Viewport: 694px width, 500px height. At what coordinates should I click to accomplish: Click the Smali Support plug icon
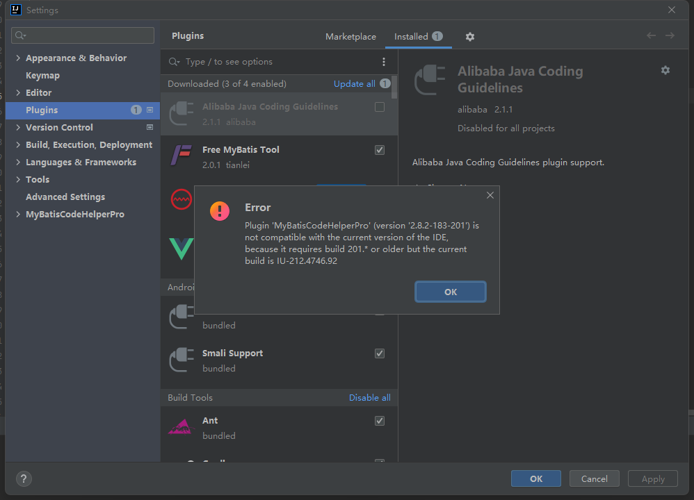point(181,360)
